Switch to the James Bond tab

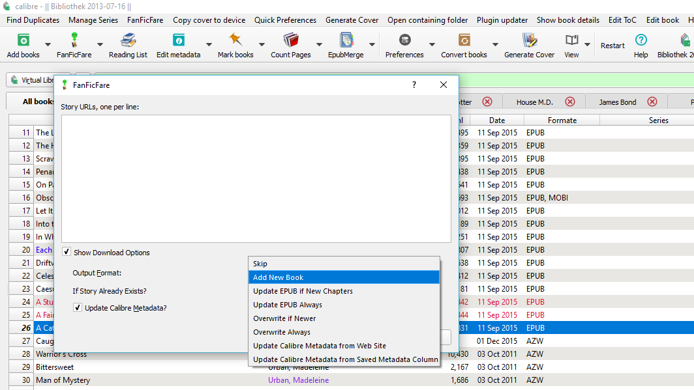point(618,102)
